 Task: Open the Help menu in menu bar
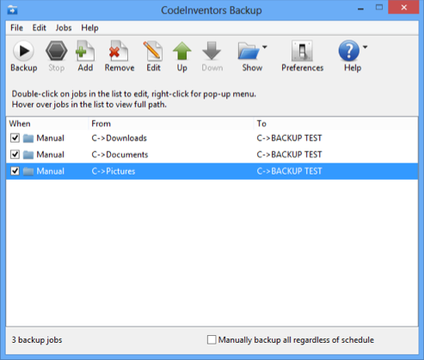pos(89,27)
